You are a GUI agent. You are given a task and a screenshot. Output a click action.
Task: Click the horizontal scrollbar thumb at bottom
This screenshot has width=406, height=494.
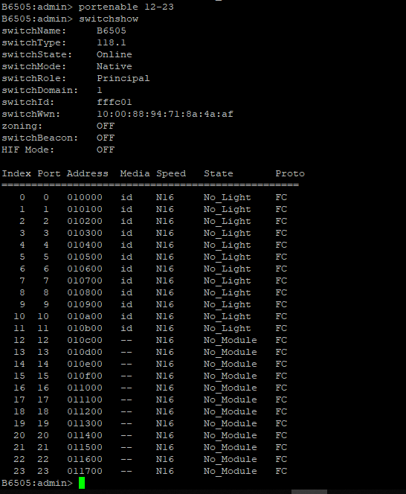point(309,492)
